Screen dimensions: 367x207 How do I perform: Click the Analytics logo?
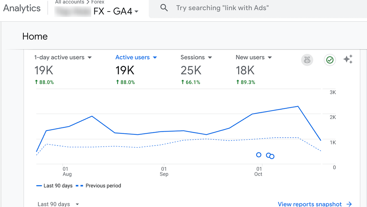click(x=22, y=8)
